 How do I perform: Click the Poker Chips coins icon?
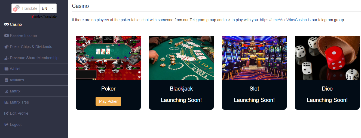[7, 47]
